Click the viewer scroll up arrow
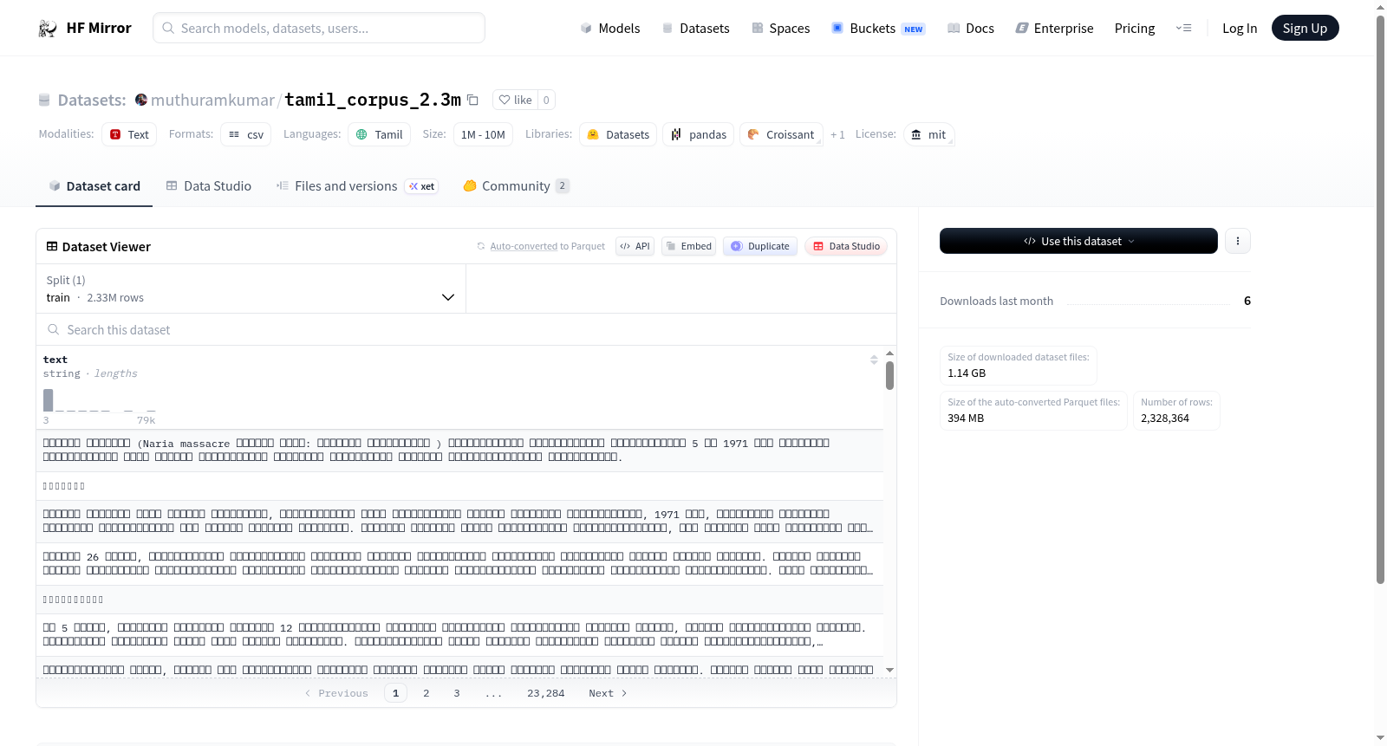 pos(889,354)
